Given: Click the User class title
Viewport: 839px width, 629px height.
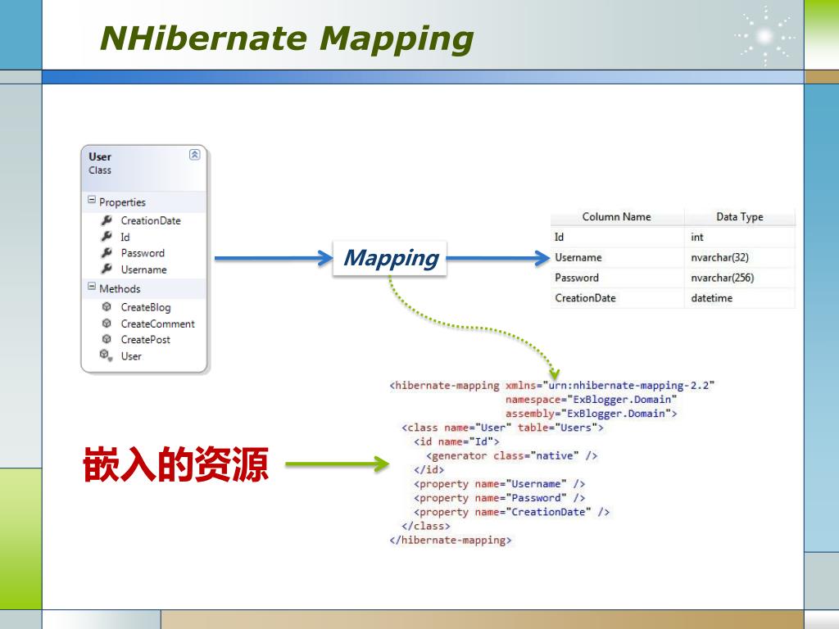Looking at the screenshot, I should click(x=100, y=156).
